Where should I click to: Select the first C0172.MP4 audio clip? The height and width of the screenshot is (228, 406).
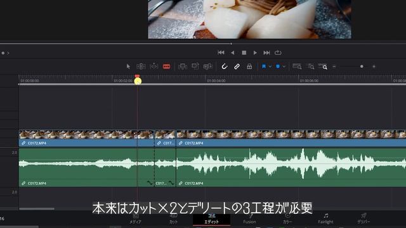[86, 167]
